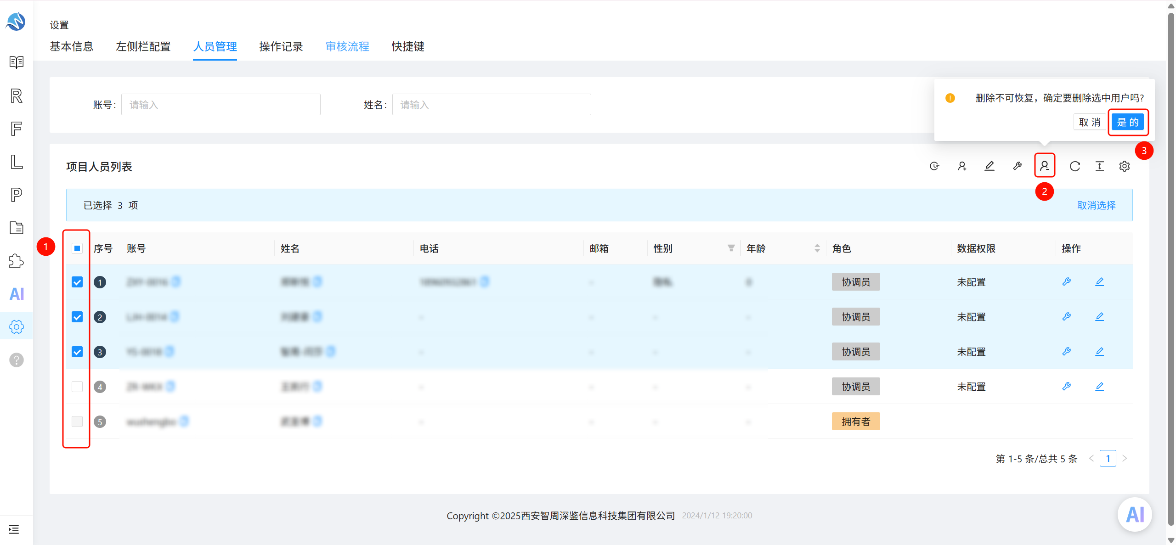Click 取消 in the delete confirmation
1176x545 pixels.
[x=1090, y=122]
